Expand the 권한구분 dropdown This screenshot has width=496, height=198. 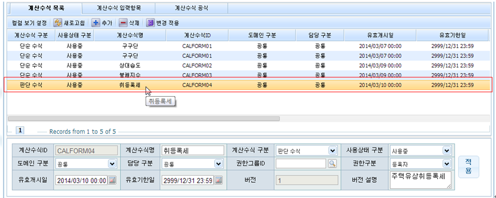click(x=446, y=164)
